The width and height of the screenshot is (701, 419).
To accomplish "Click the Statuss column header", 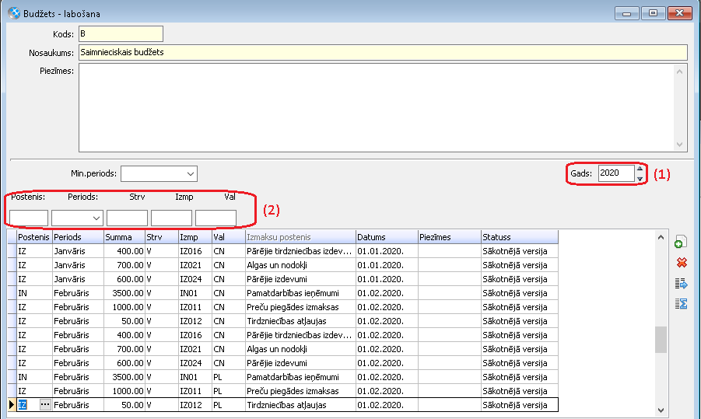I will coord(518,237).
